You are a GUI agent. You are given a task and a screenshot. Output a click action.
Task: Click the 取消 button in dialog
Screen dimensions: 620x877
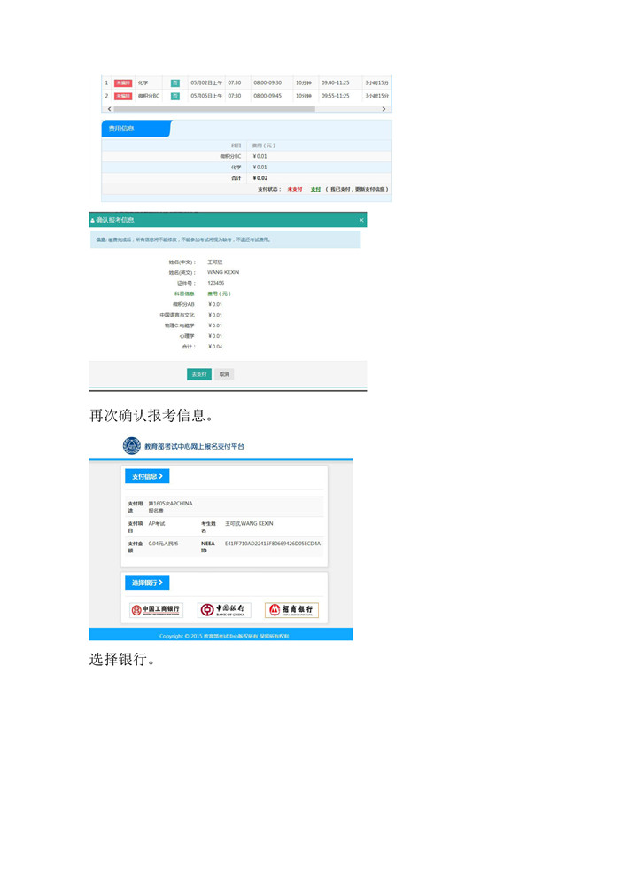click(x=224, y=374)
